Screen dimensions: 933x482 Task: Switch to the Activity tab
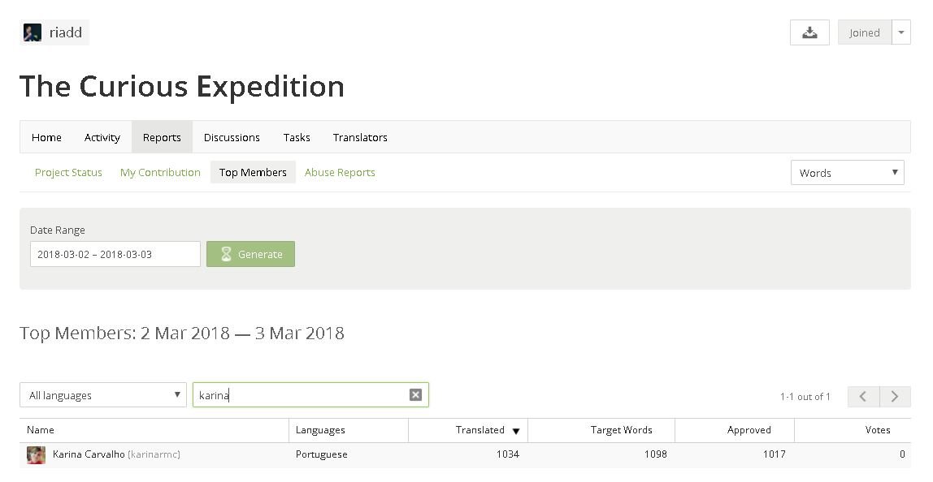pos(102,137)
